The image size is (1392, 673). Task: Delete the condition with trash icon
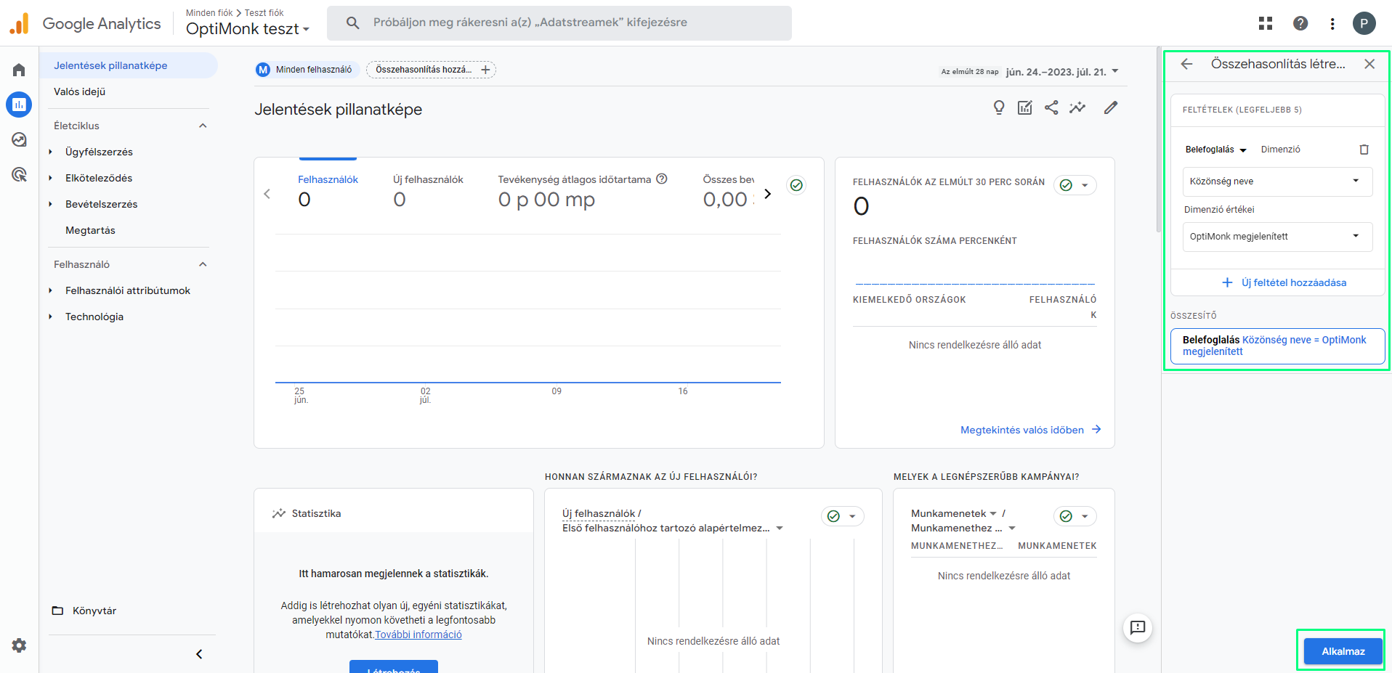pos(1364,150)
